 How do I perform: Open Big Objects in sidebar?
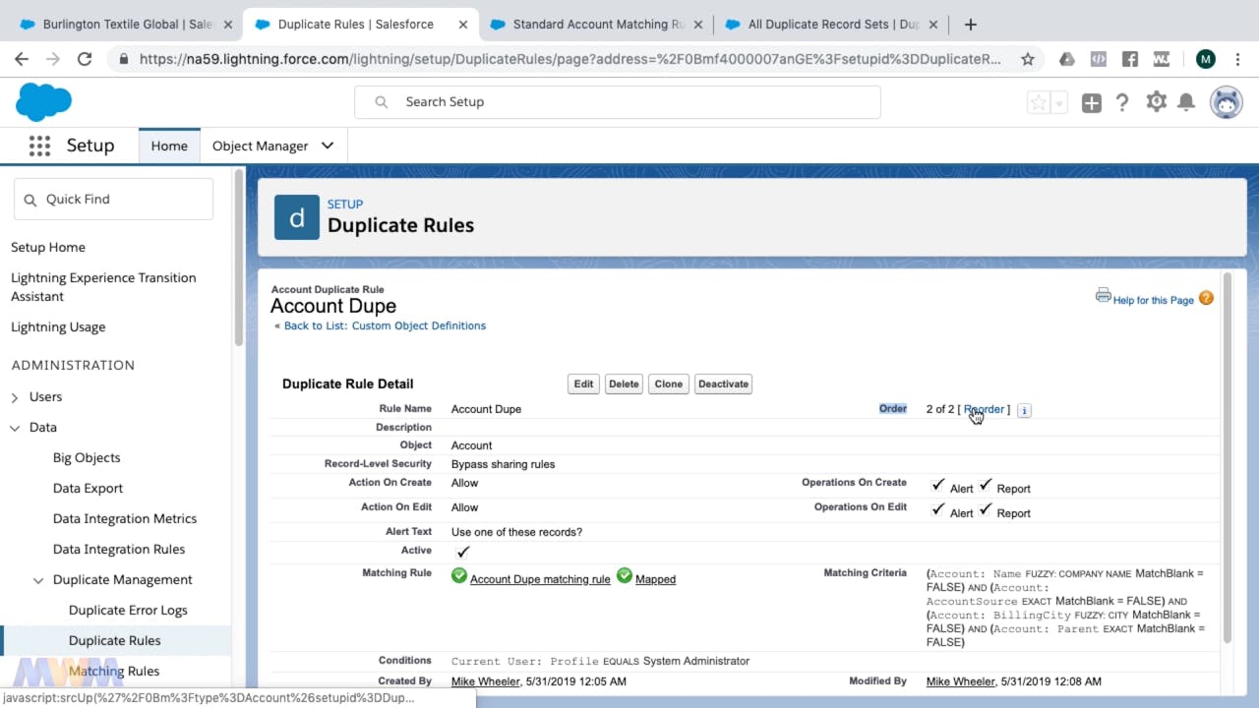[87, 458]
